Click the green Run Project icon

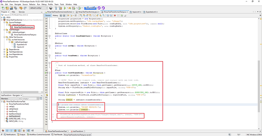[x=65, y=8]
